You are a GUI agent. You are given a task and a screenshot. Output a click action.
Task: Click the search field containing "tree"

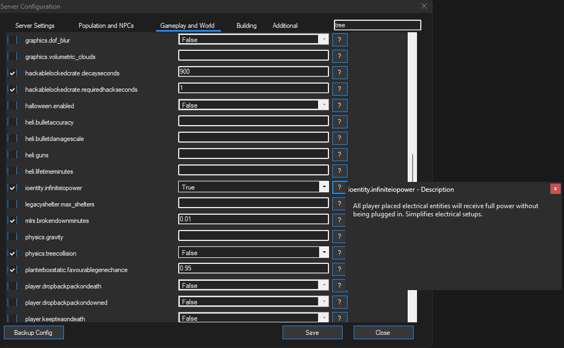point(376,25)
